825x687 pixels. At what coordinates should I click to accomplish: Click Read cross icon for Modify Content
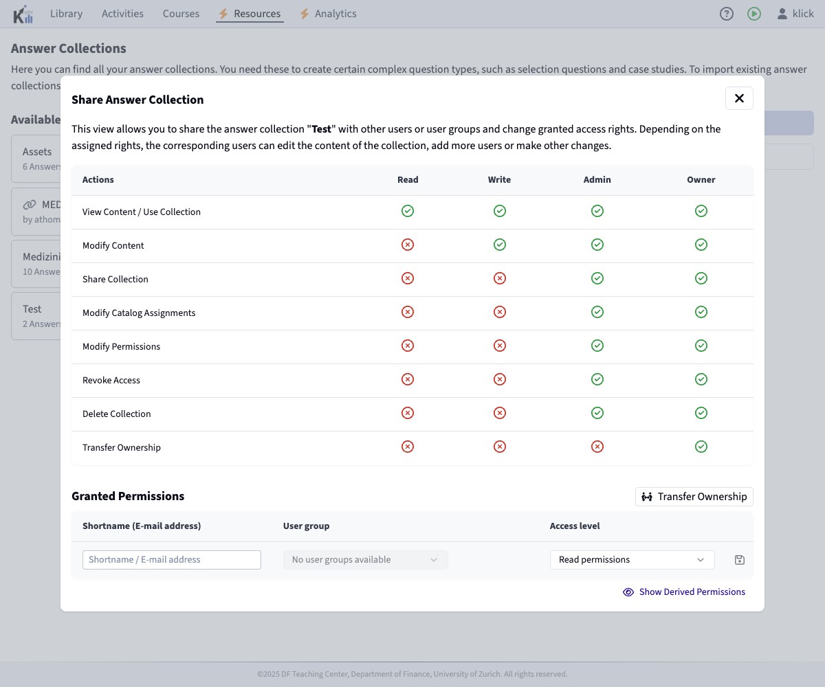coord(408,245)
